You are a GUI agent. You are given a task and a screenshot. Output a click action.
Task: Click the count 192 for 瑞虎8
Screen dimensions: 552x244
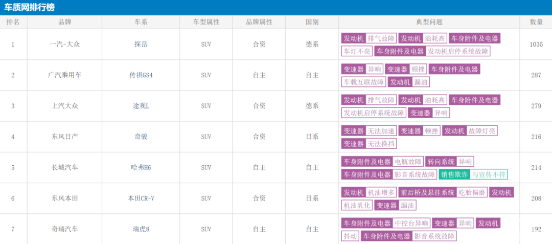(x=536, y=229)
